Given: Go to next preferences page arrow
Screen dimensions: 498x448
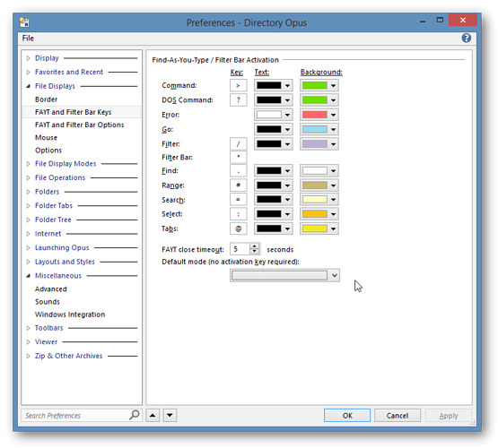Looking at the screenshot, I should click(170, 415).
